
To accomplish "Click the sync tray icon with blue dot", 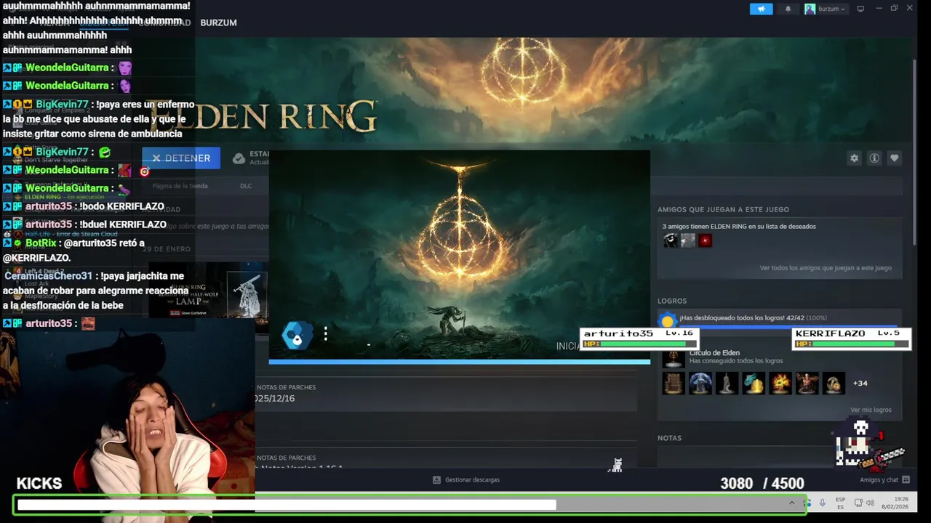I will (807, 503).
